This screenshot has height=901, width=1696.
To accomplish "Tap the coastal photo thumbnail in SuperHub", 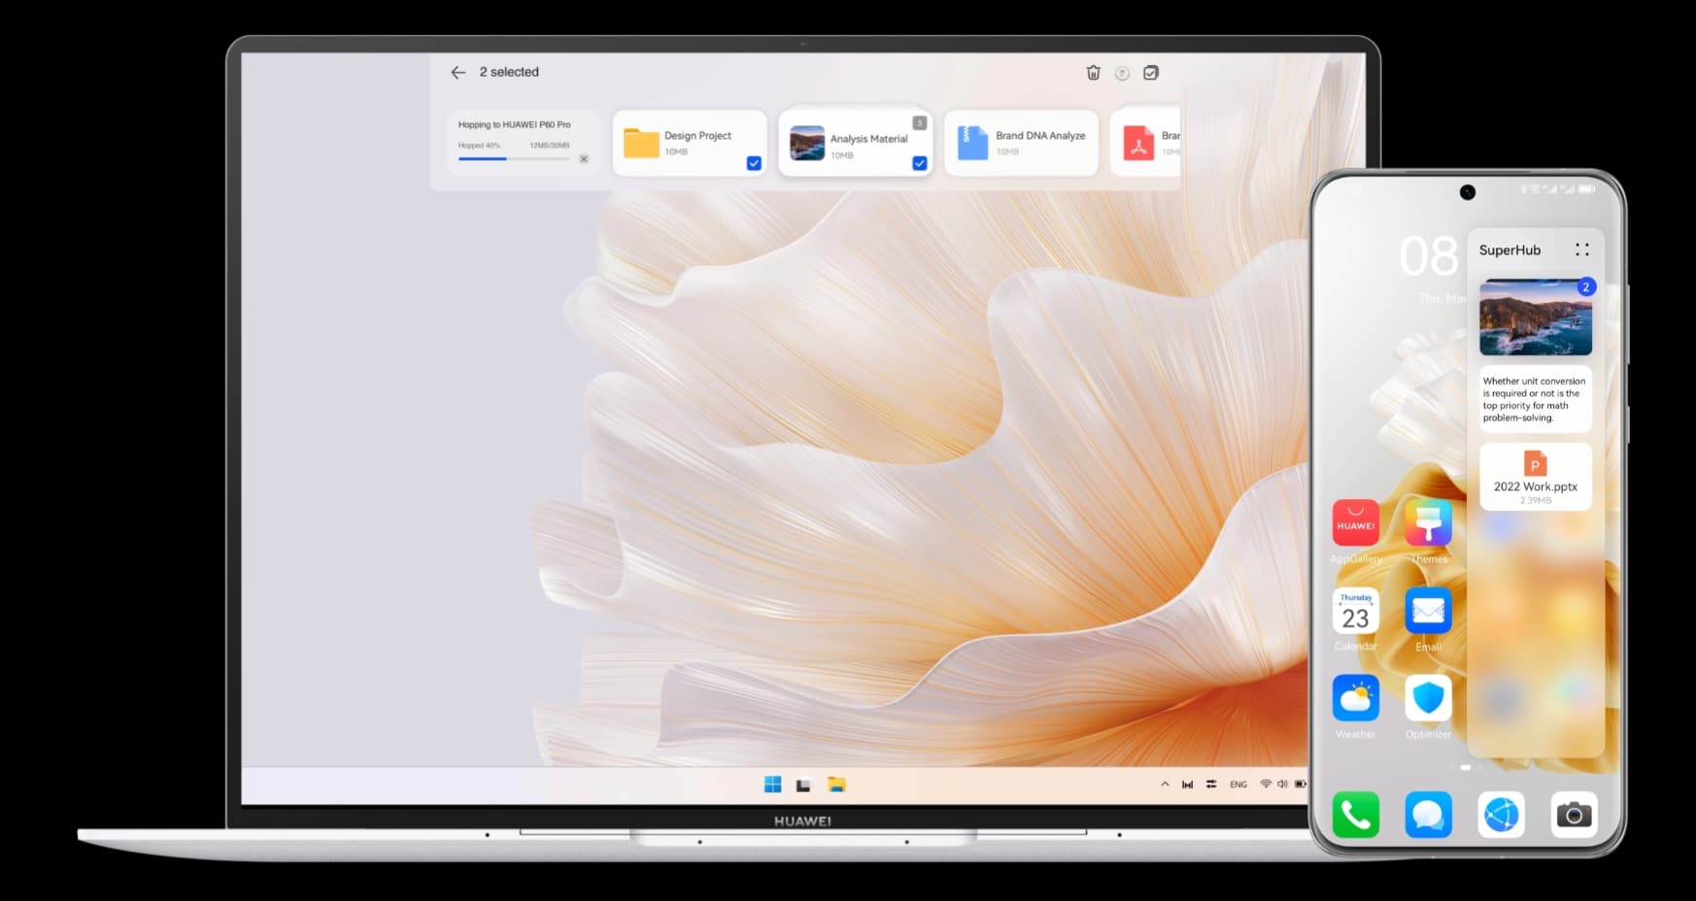I will 1536,317.
